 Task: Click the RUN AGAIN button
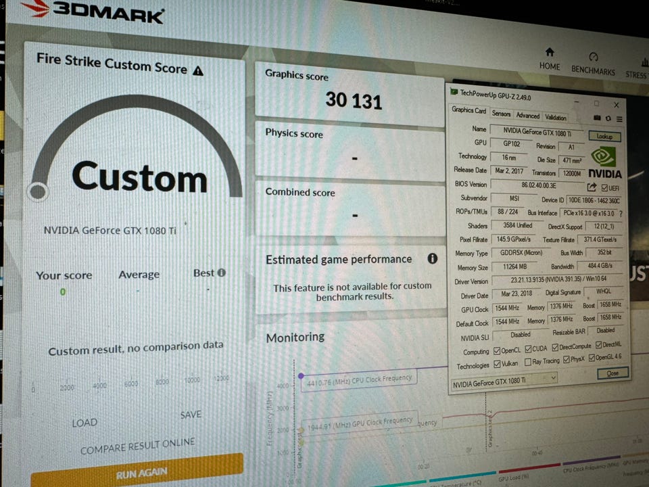(137, 471)
